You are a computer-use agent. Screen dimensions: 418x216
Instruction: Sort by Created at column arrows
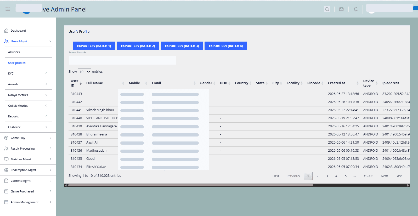(x=358, y=83)
